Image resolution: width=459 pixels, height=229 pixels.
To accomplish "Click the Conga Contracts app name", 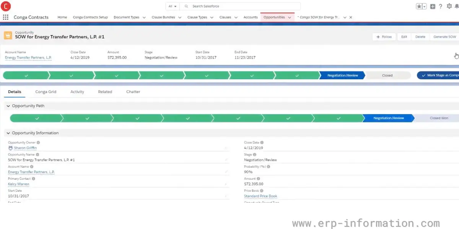I will 31,17.
